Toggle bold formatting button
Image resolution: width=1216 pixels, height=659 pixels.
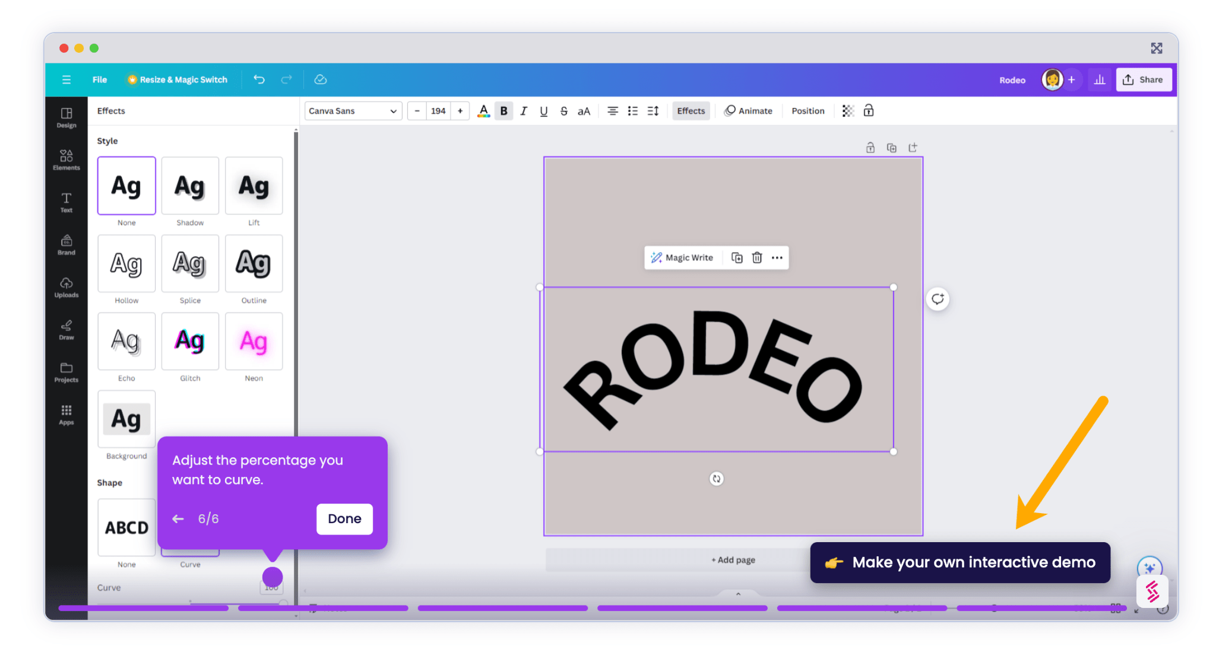pyautogui.click(x=503, y=111)
